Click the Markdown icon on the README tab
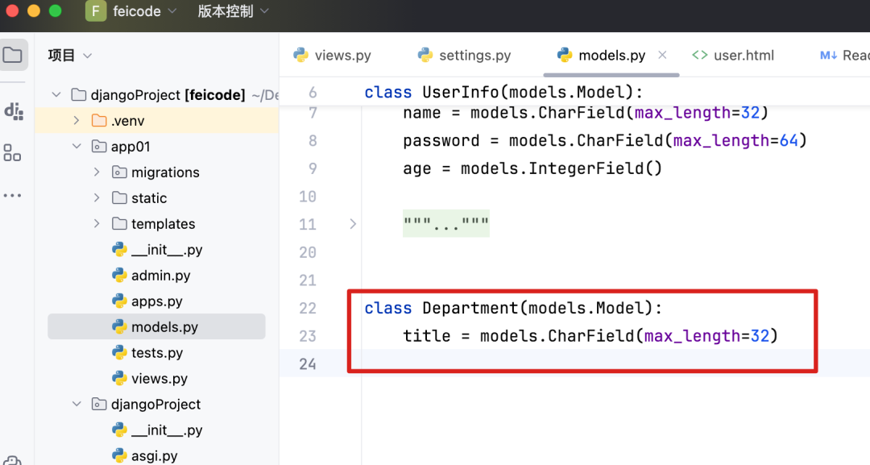Viewport: 870px width, 465px height. pos(829,55)
